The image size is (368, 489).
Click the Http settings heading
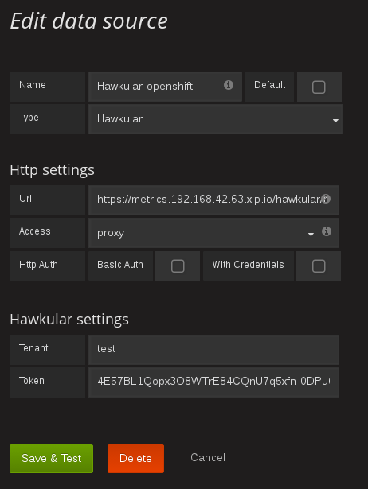click(x=52, y=170)
